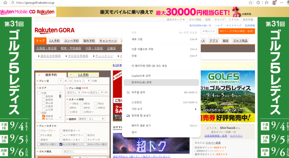
Task: Open the サイトマップ link
Action: [234, 26]
